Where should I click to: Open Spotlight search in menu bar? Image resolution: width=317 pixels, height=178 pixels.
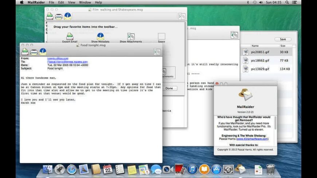pos(287,3)
